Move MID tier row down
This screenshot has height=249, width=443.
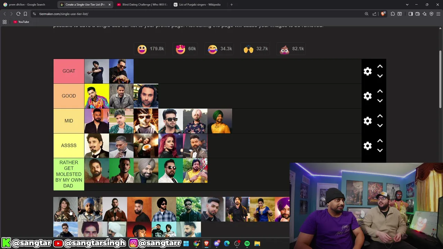pos(380,126)
